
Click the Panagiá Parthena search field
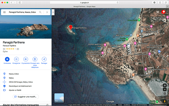point(22,12)
